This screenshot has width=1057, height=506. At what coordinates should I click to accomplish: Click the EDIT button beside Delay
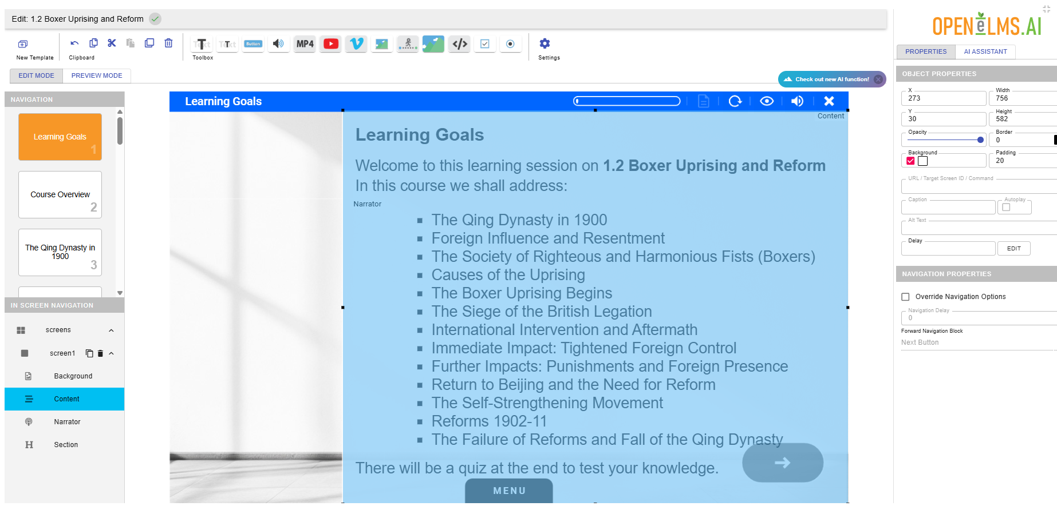[x=1013, y=249]
